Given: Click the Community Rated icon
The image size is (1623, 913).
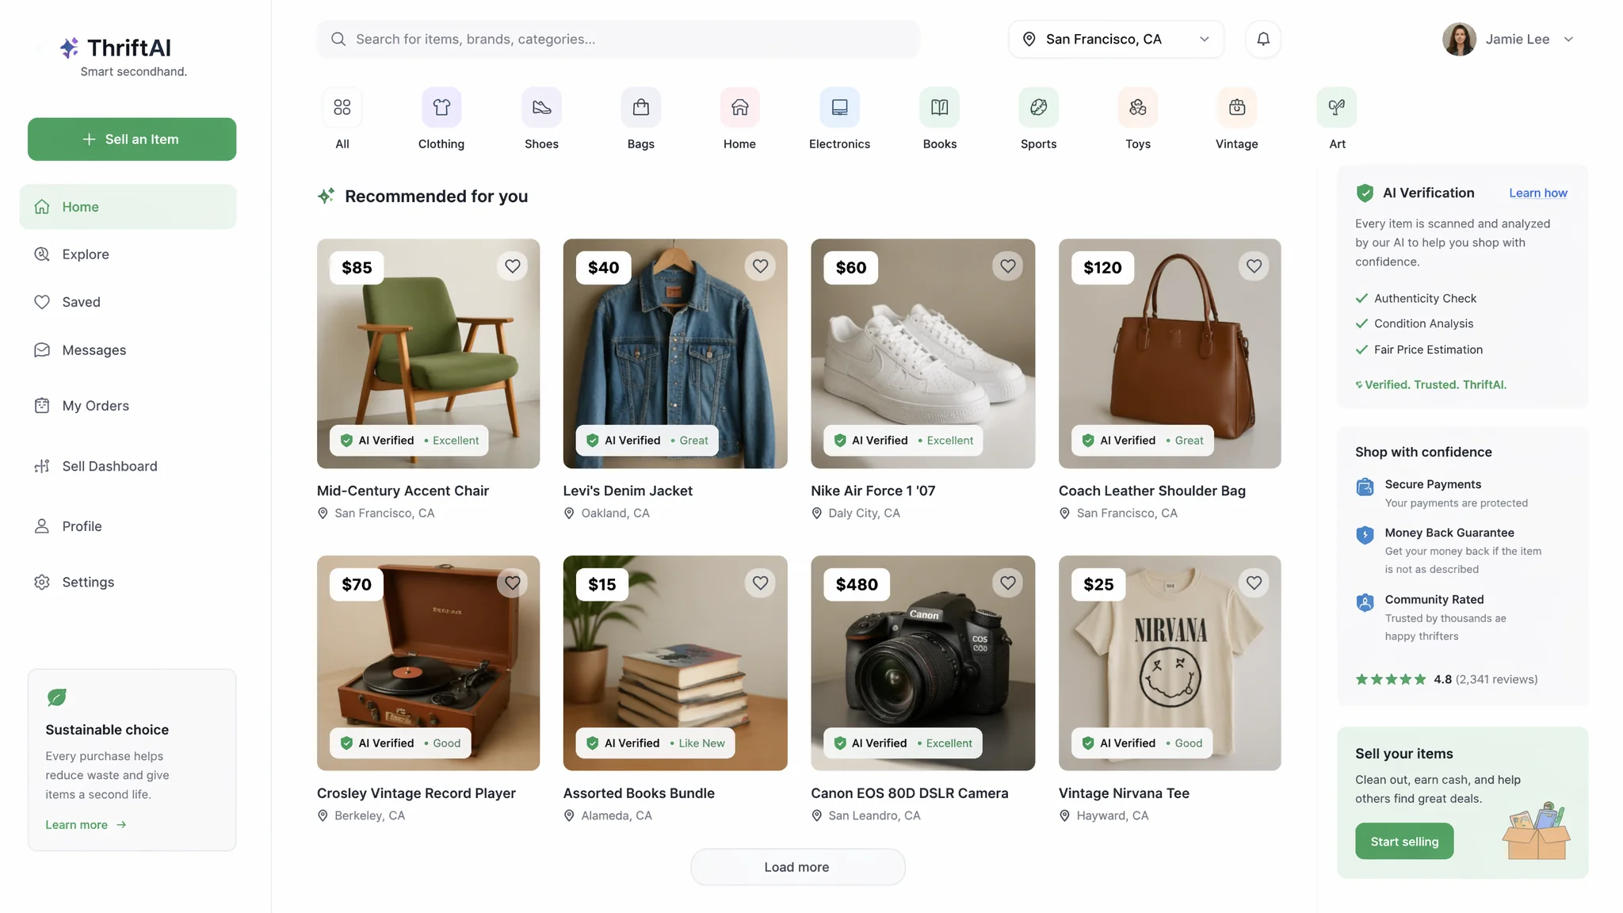Looking at the screenshot, I should pyautogui.click(x=1365, y=602).
